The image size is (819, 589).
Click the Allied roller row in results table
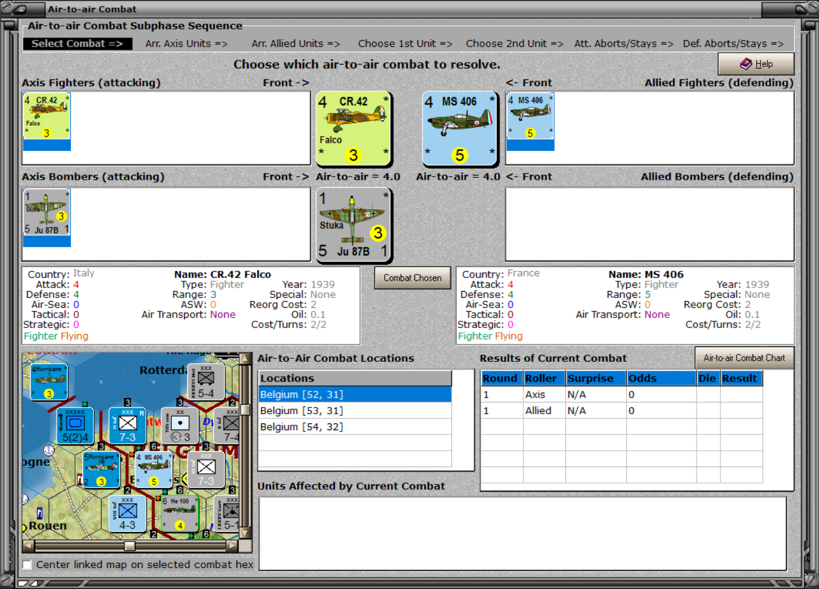(622, 411)
